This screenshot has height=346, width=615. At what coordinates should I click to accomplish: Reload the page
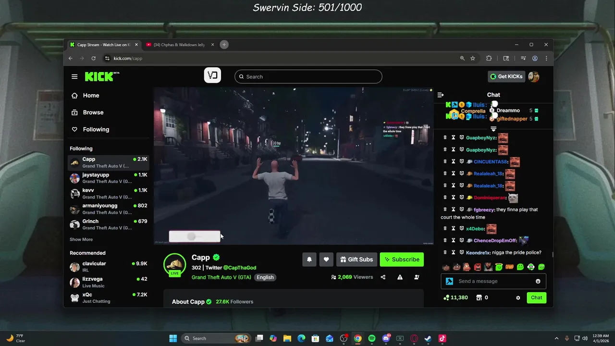point(94,58)
